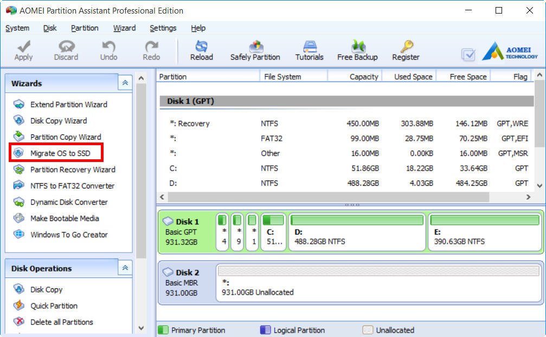Open the Help menu
The width and height of the screenshot is (546, 337).
pyautogui.click(x=198, y=28)
